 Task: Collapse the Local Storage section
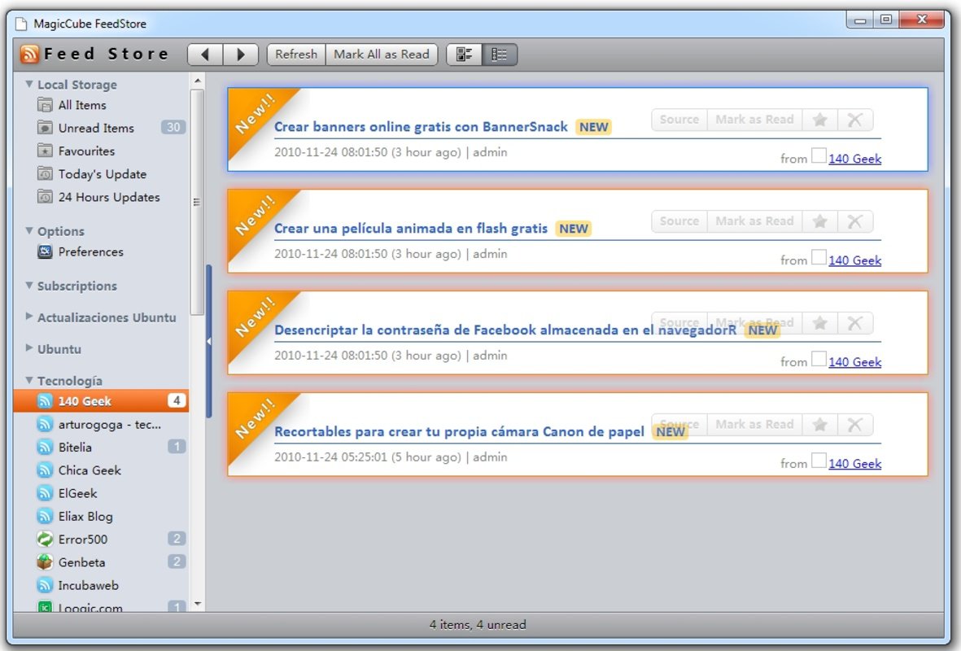[28, 84]
